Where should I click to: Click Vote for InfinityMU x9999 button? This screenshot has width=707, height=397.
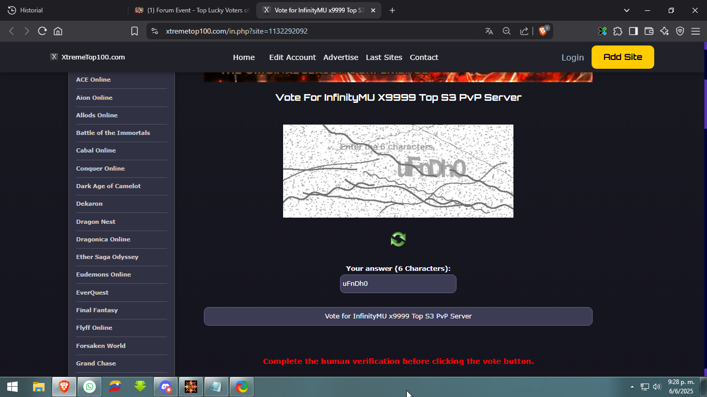(x=398, y=316)
